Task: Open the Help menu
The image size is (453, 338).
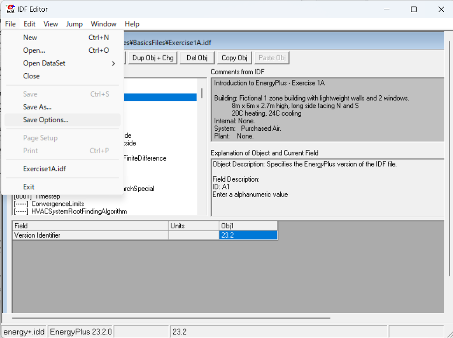Action: [132, 24]
